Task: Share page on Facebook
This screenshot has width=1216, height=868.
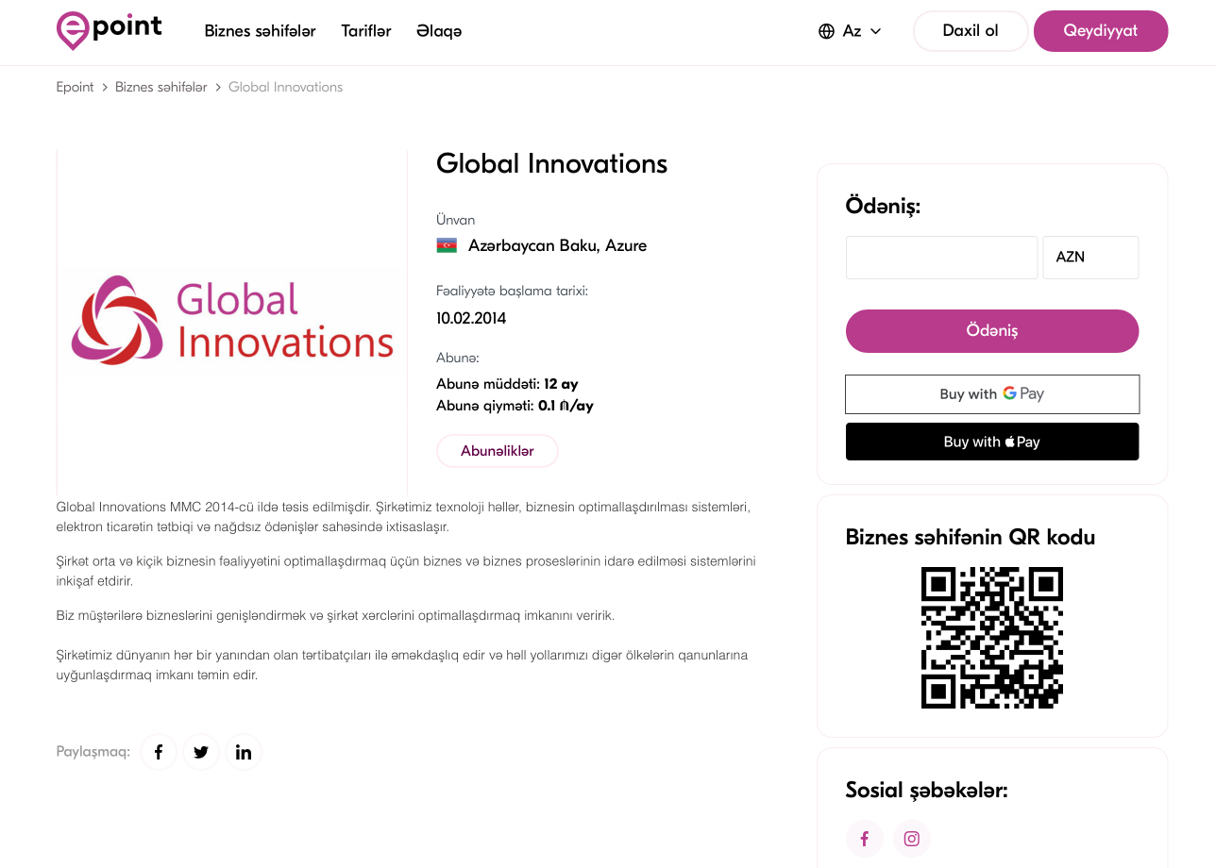Action: [159, 752]
